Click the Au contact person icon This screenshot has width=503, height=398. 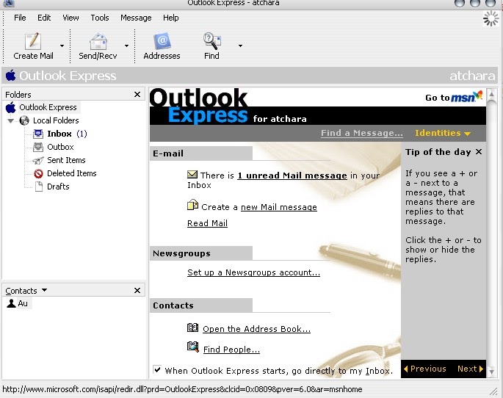[11, 303]
